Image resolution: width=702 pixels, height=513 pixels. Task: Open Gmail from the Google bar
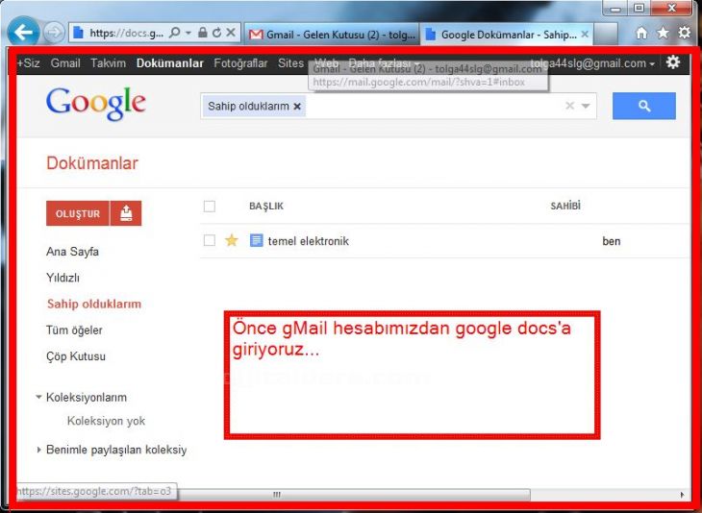(65, 63)
